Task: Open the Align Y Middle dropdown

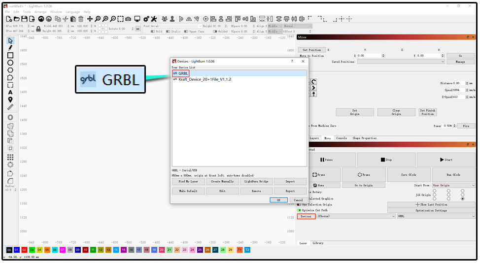Action: tap(275, 31)
